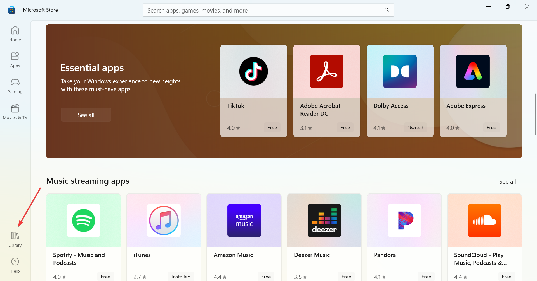Select the TikTok title text
Screen dimensions: 537x281
[x=235, y=106]
